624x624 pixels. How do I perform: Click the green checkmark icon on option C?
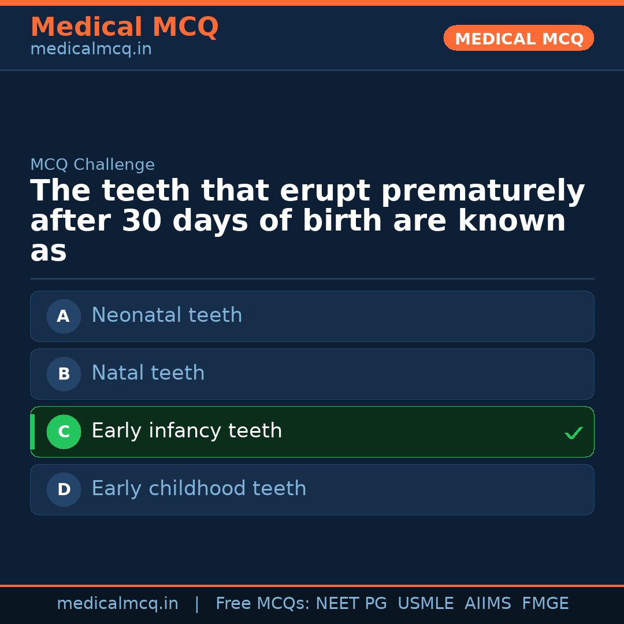pos(573,432)
